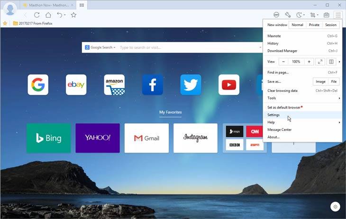Viewport: 346px width, 219px height.
Task: Select History from the menu
Action: point(302,44)
